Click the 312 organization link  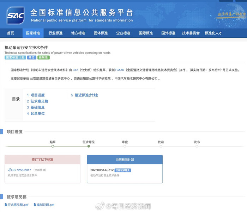click(75, 70)
